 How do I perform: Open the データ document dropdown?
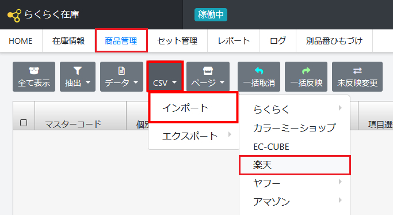[x=121, y=77]
